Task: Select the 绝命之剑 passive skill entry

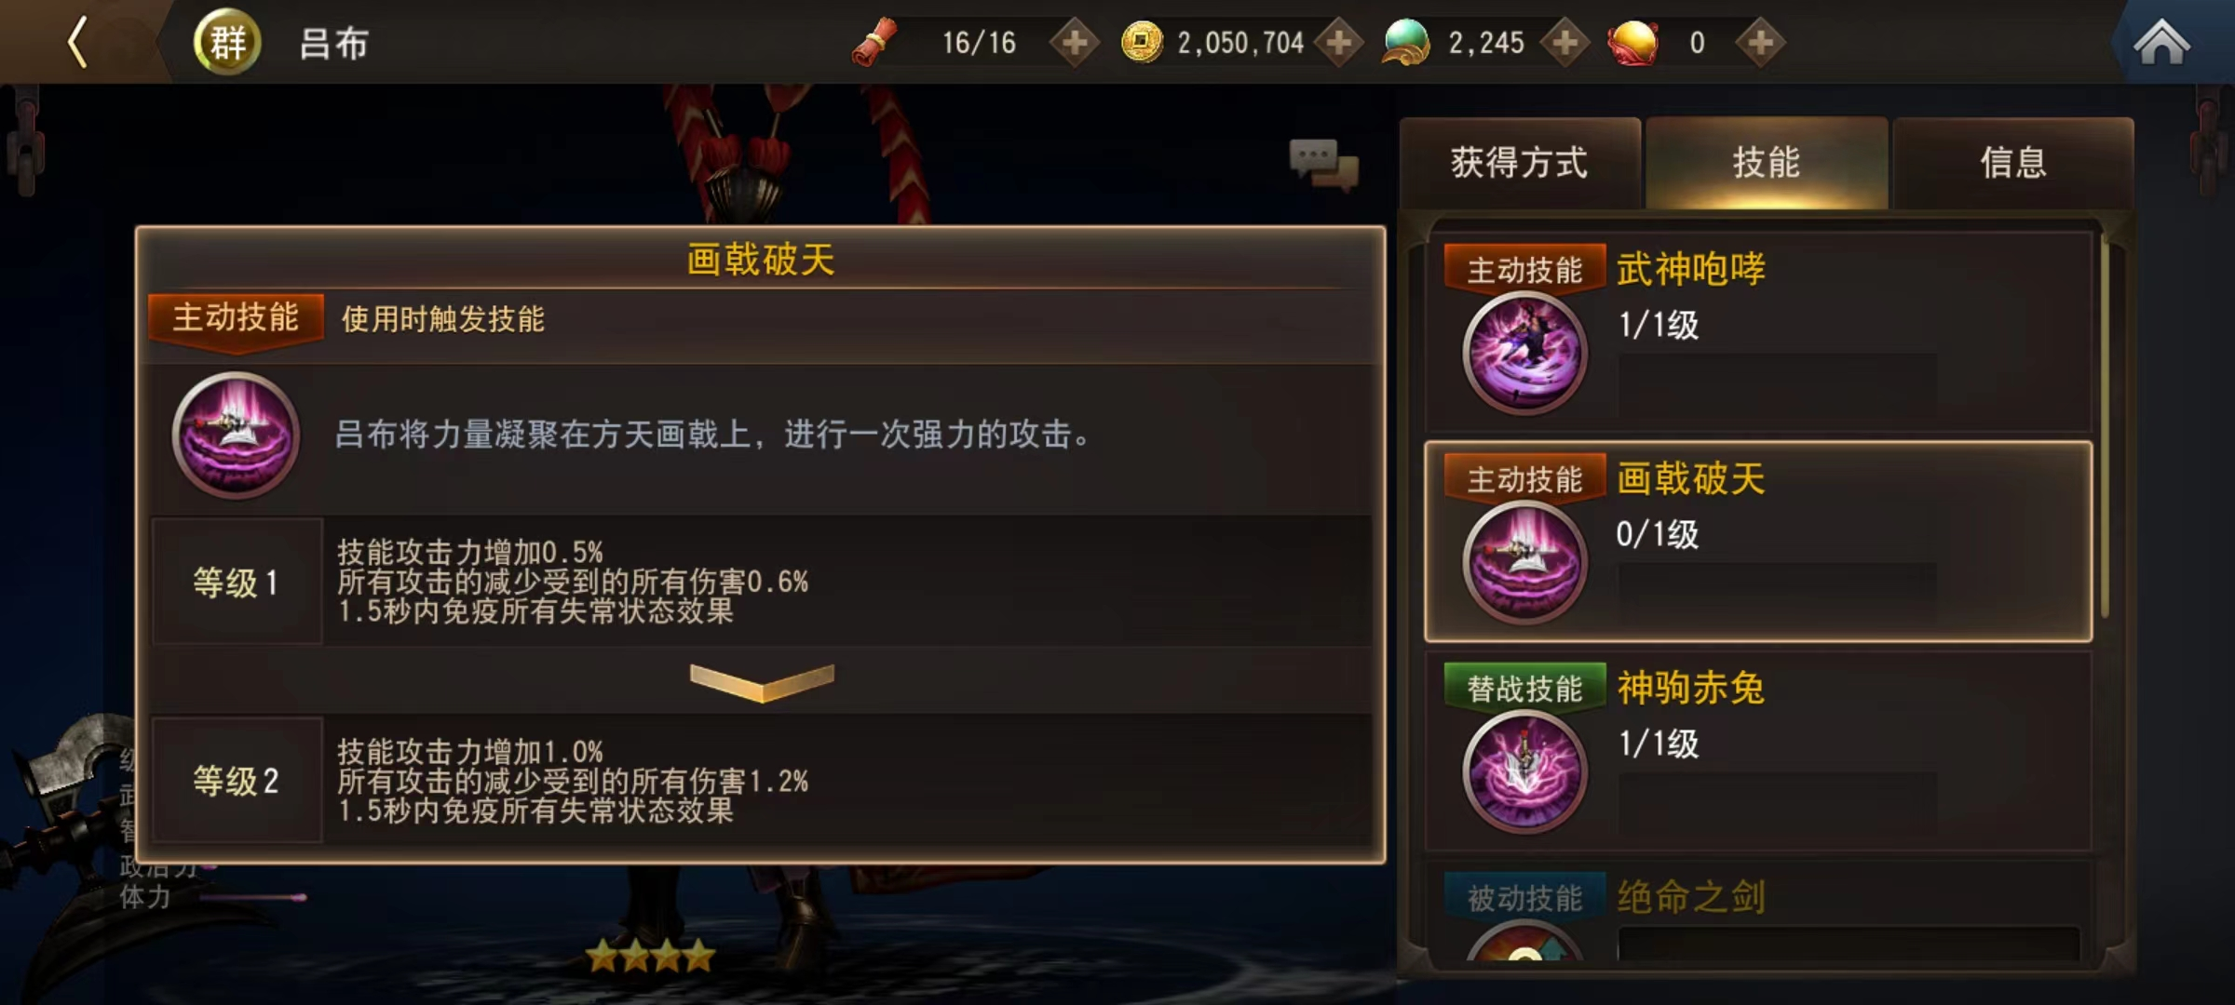Action: [x=1758, y=912]
